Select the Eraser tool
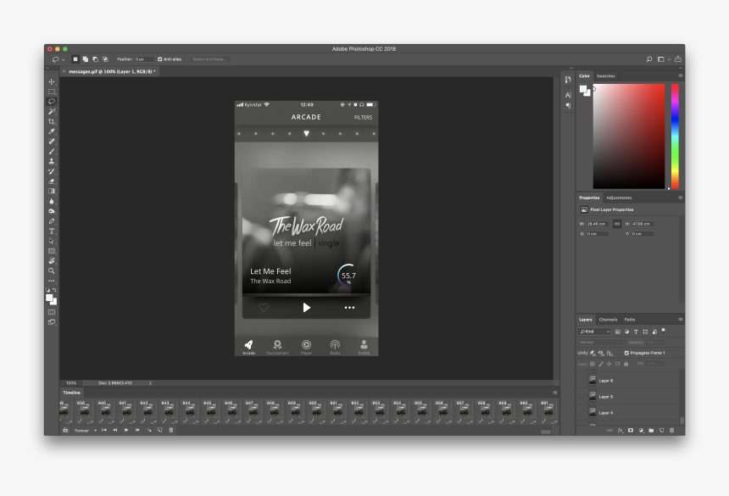729x496 pixels. [x=52, y=181]
